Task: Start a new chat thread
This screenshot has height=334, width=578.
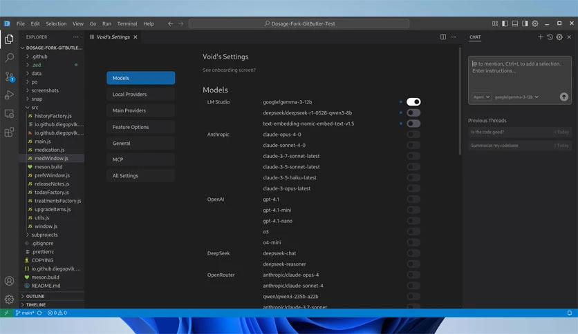Action: coord(541,37)
